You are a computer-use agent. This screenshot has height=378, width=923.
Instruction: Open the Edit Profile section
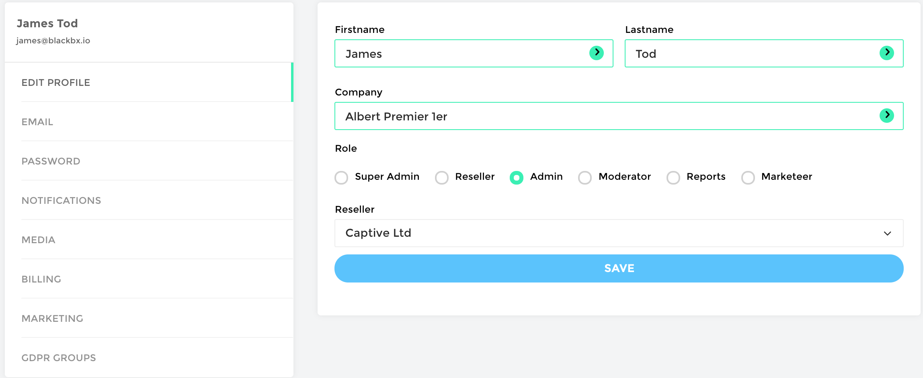(x=56, y=83)
